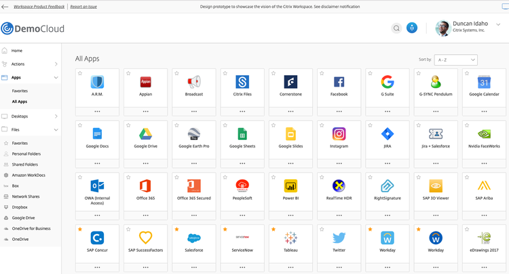Open Personal Folders in sidebar

pos(26,154)
